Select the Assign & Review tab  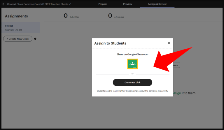(x=157, y=4)
